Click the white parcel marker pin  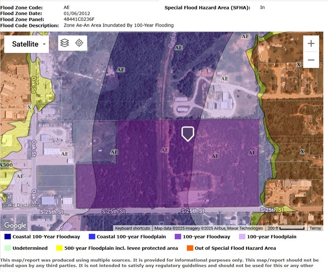pyautogui.click(x=188, y=134)
